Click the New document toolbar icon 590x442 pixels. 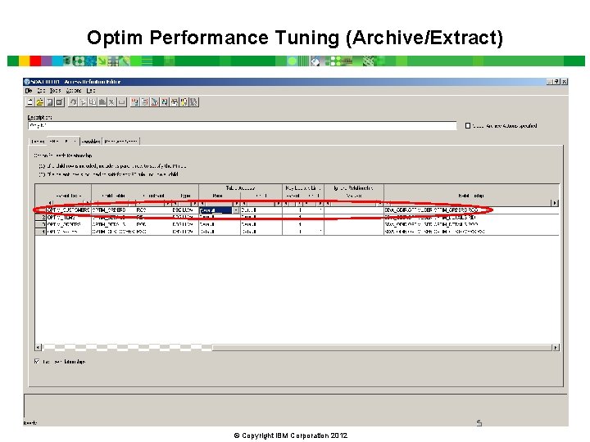tap(30, 101)
